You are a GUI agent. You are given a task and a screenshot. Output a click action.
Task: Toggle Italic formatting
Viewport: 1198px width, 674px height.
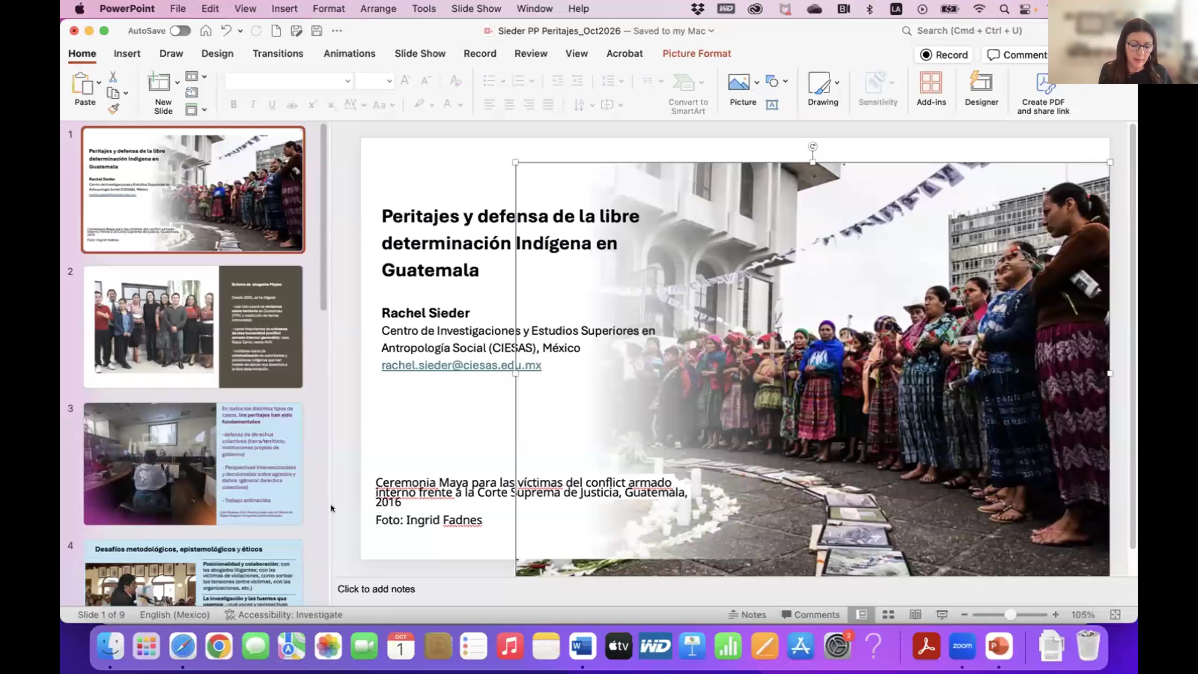253,104
